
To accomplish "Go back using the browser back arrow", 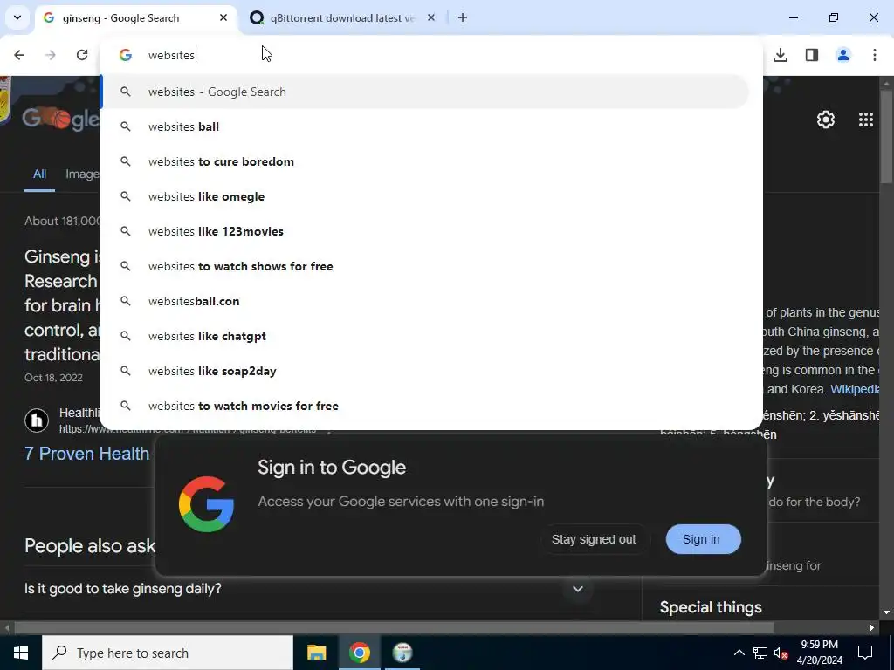I will (19, 55).
